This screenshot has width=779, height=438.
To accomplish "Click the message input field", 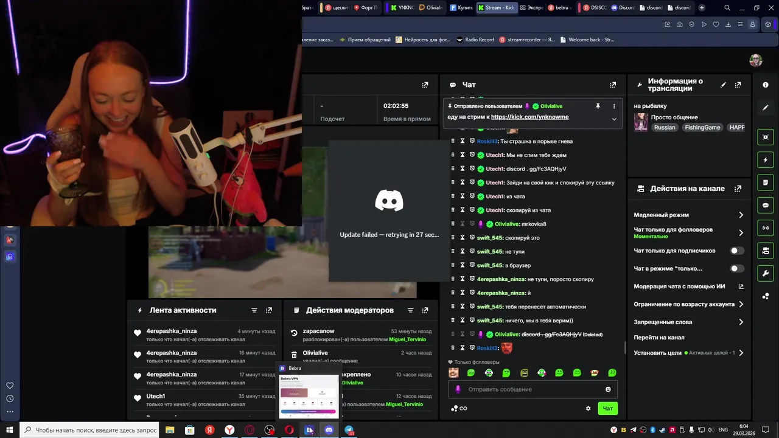I will (533, 389).
